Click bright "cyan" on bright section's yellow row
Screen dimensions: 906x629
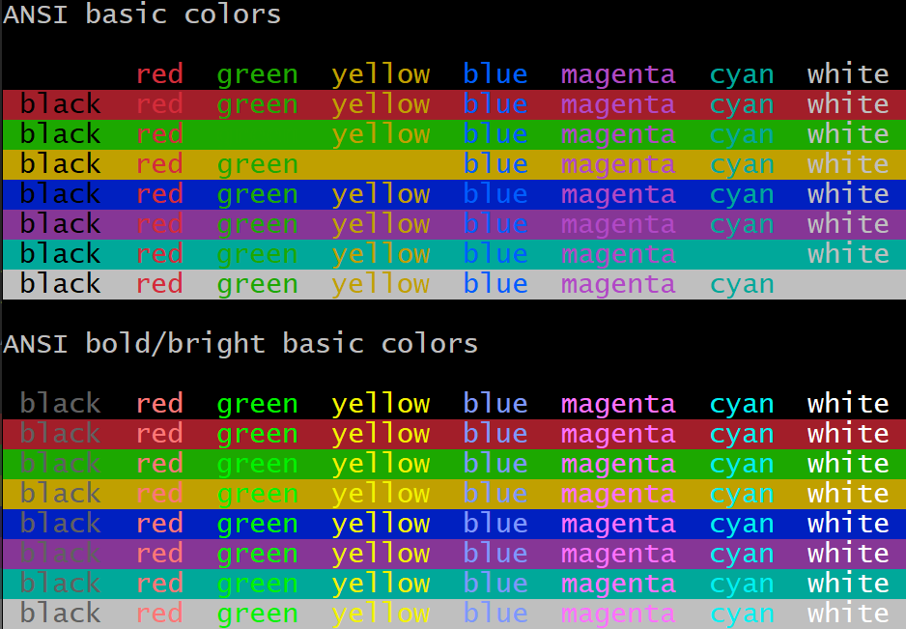coord(742,494)
